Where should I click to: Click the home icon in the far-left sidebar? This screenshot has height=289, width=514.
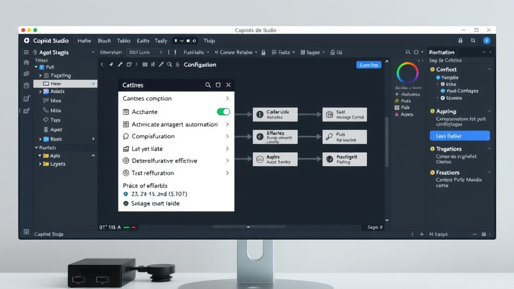pyautogui.click(x=25, y=63)
